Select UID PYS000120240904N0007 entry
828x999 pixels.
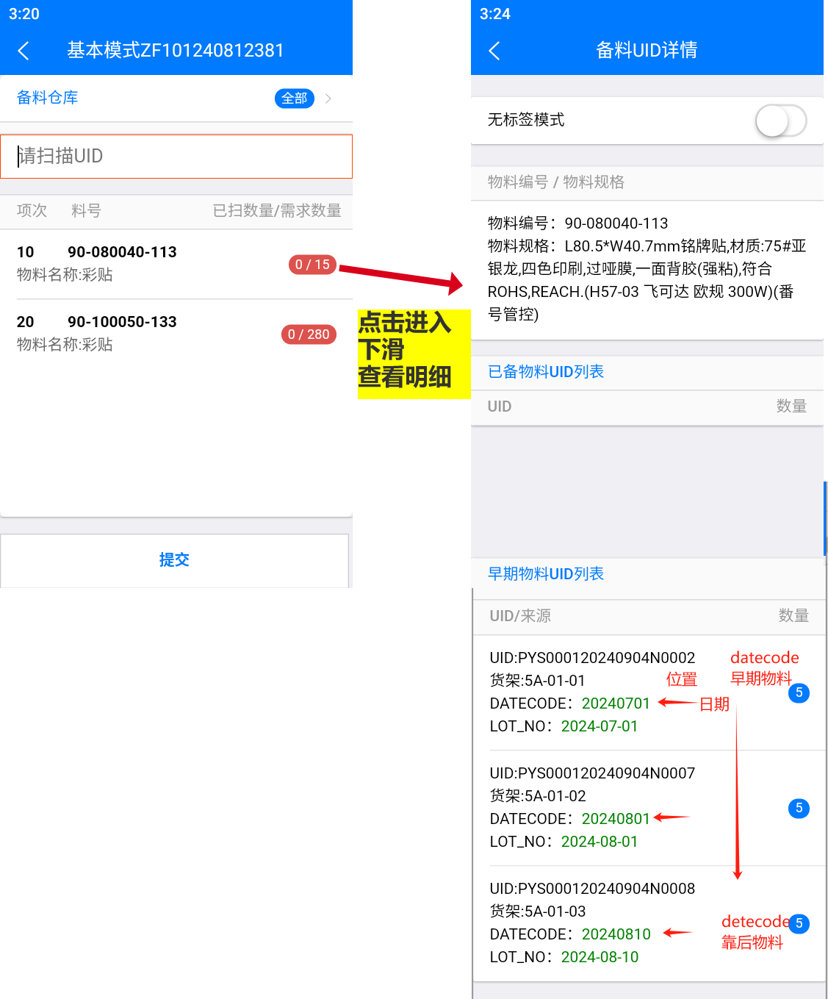592,773
